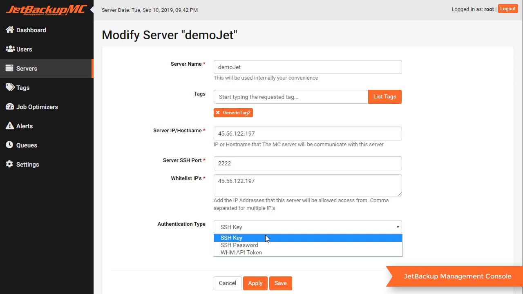The image size is (523, 294).
Task: Open the Authentication Type dropdown
Action: coord(308,227)
